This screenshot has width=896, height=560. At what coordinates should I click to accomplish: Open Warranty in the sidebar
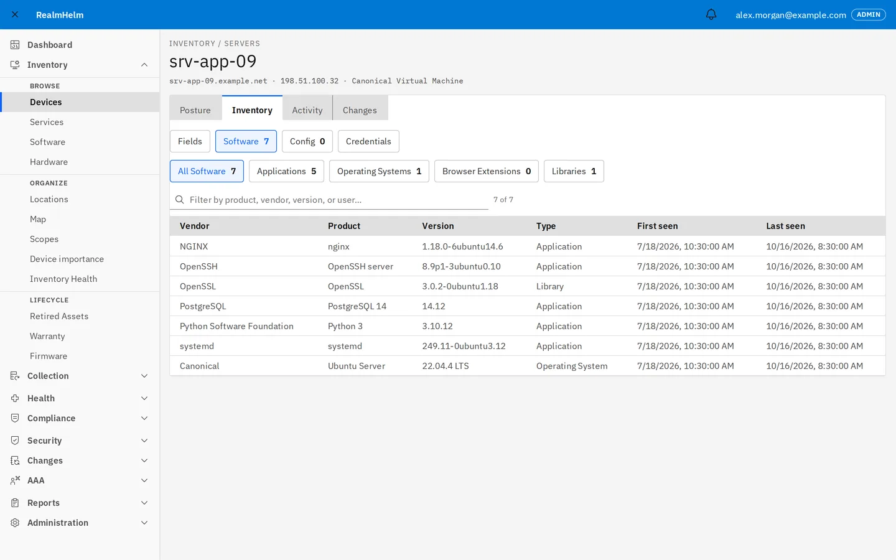(x=80, y=336)
